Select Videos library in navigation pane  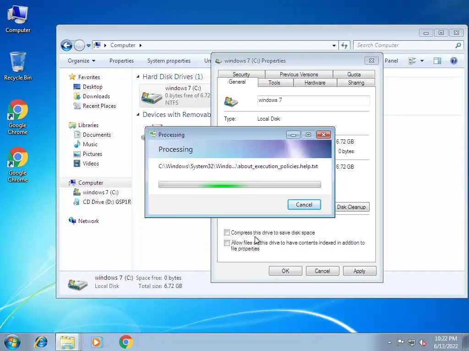coord(86,163)
